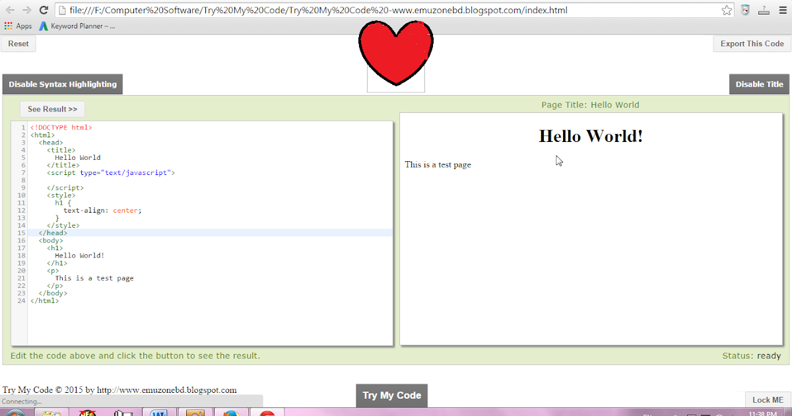This screenshot has width=792, height=416.
Task: Click 'This is a test page' in code editor
Action: point(94,278)
